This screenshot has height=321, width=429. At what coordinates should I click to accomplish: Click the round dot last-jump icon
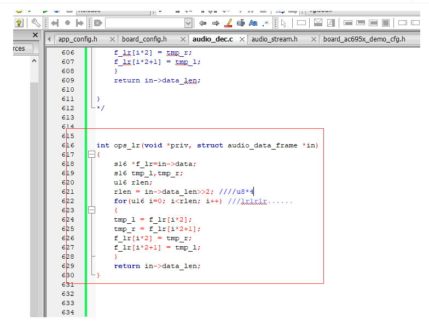point(67,23)
